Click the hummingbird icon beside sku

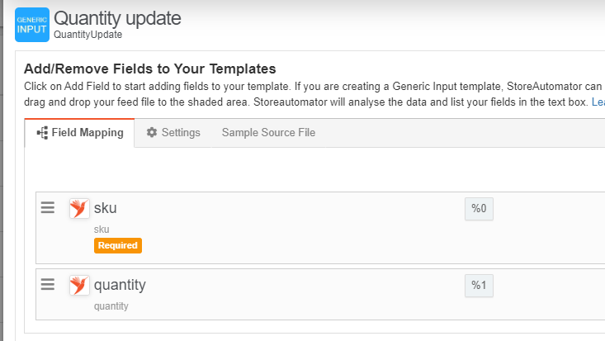79,209
